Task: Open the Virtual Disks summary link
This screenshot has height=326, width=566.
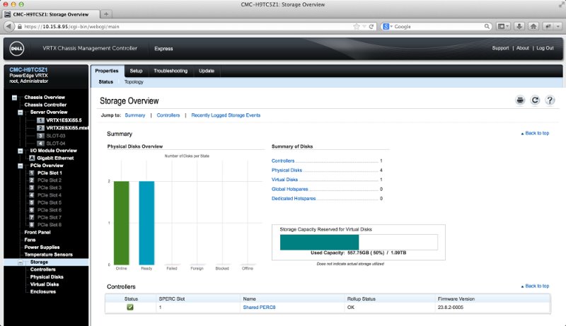Action: coord(284,179)
